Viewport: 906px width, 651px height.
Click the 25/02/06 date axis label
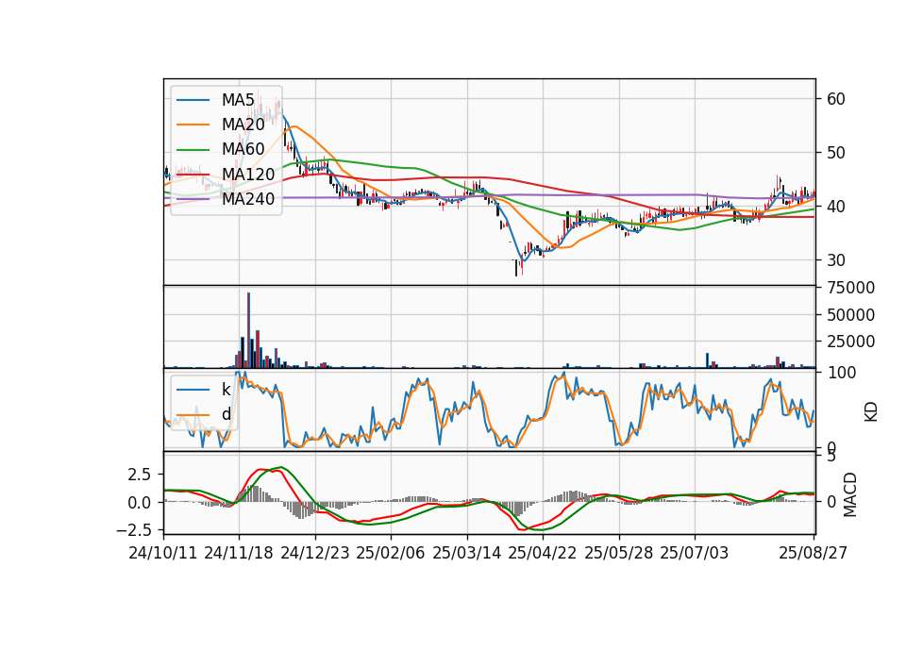coord(391,553)
